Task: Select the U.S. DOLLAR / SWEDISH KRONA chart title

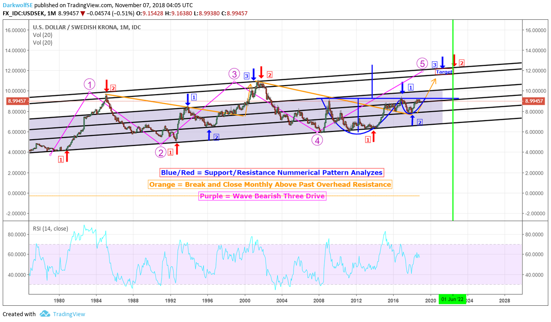Action: pyautogui.click(x=87, y=27)
